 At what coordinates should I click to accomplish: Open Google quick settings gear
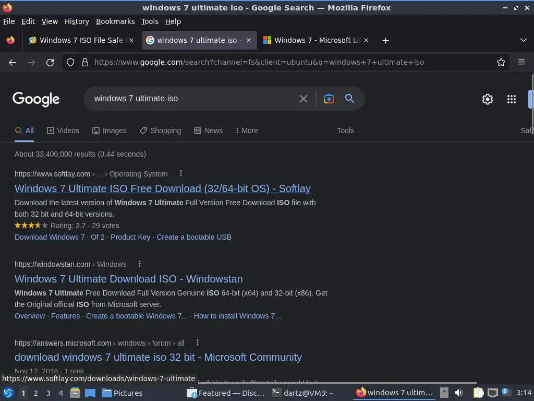click(488, 99)
